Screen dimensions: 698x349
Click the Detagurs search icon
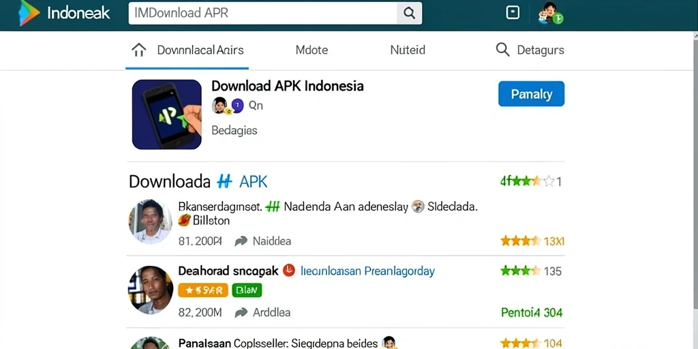click(502, 49)
